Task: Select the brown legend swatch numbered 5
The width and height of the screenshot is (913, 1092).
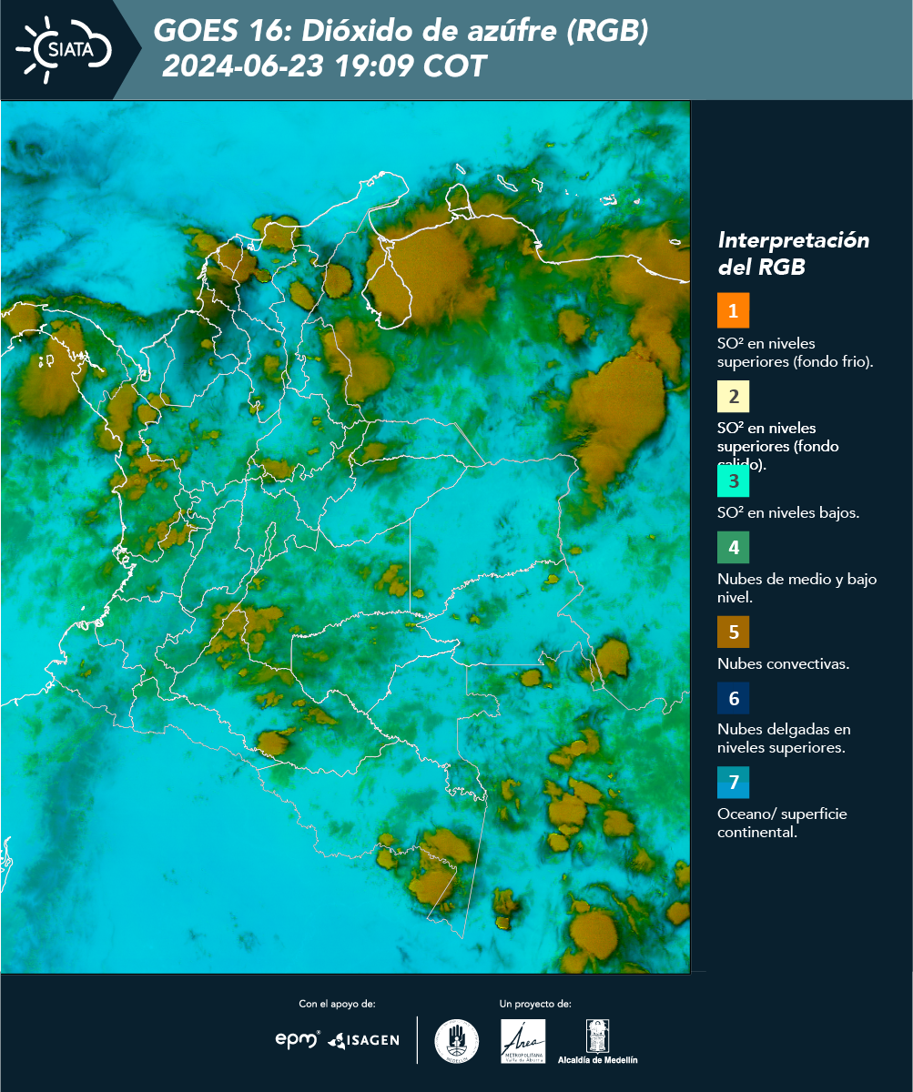Action: (733, 632)
